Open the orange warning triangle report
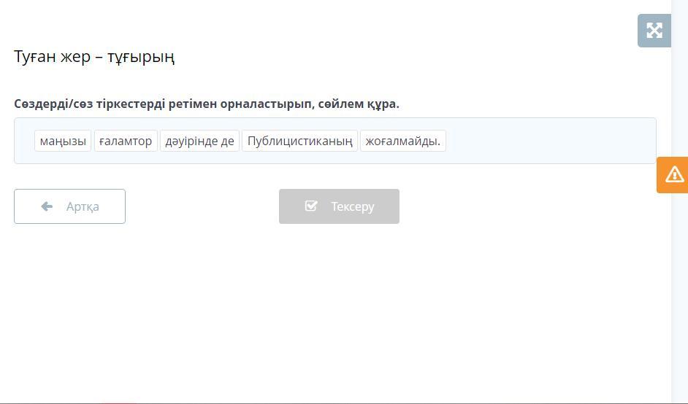 tap(673, 175)
